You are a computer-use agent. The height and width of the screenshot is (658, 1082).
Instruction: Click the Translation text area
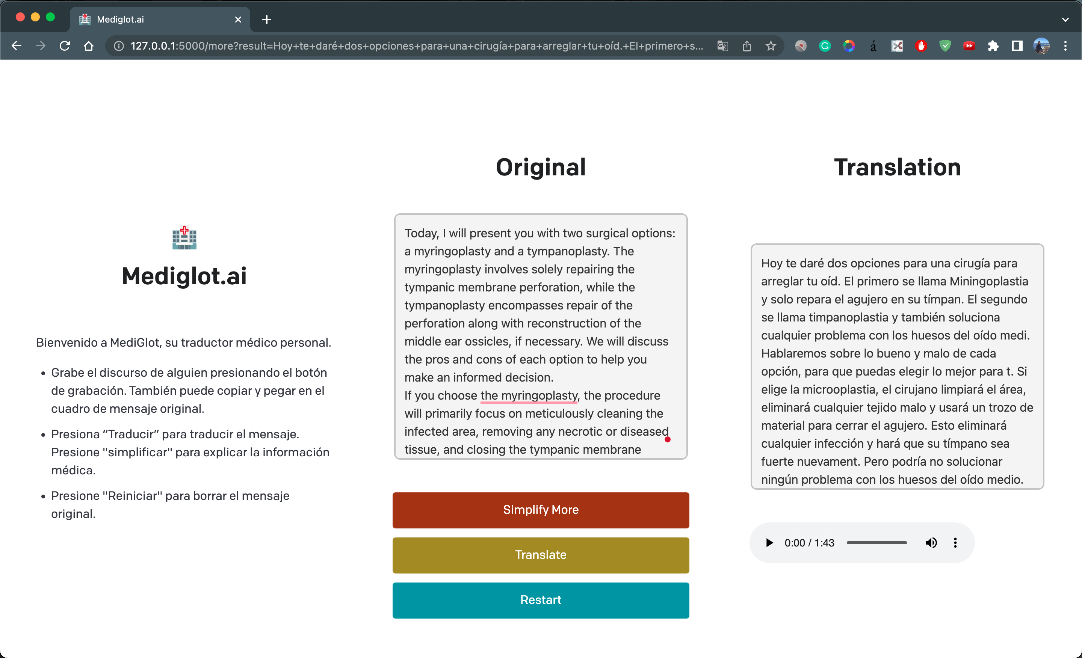pyautogui.click(x=897, y=367)
